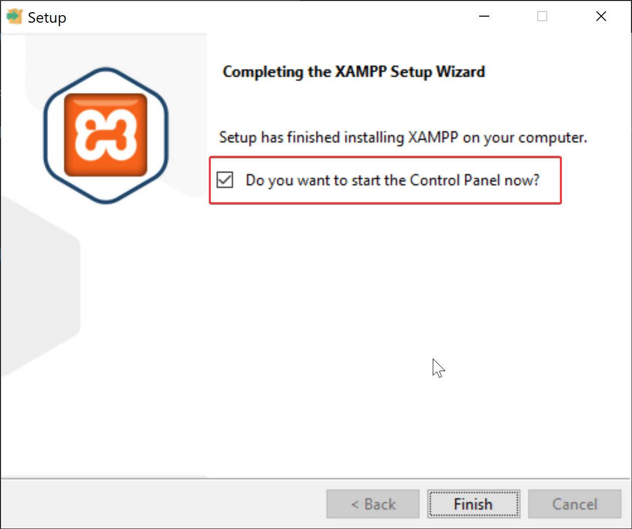Screen dimensions: 632x529
Task: Click the 'Do you want to start the Control Panel now?' label
Action: (392, 180)
